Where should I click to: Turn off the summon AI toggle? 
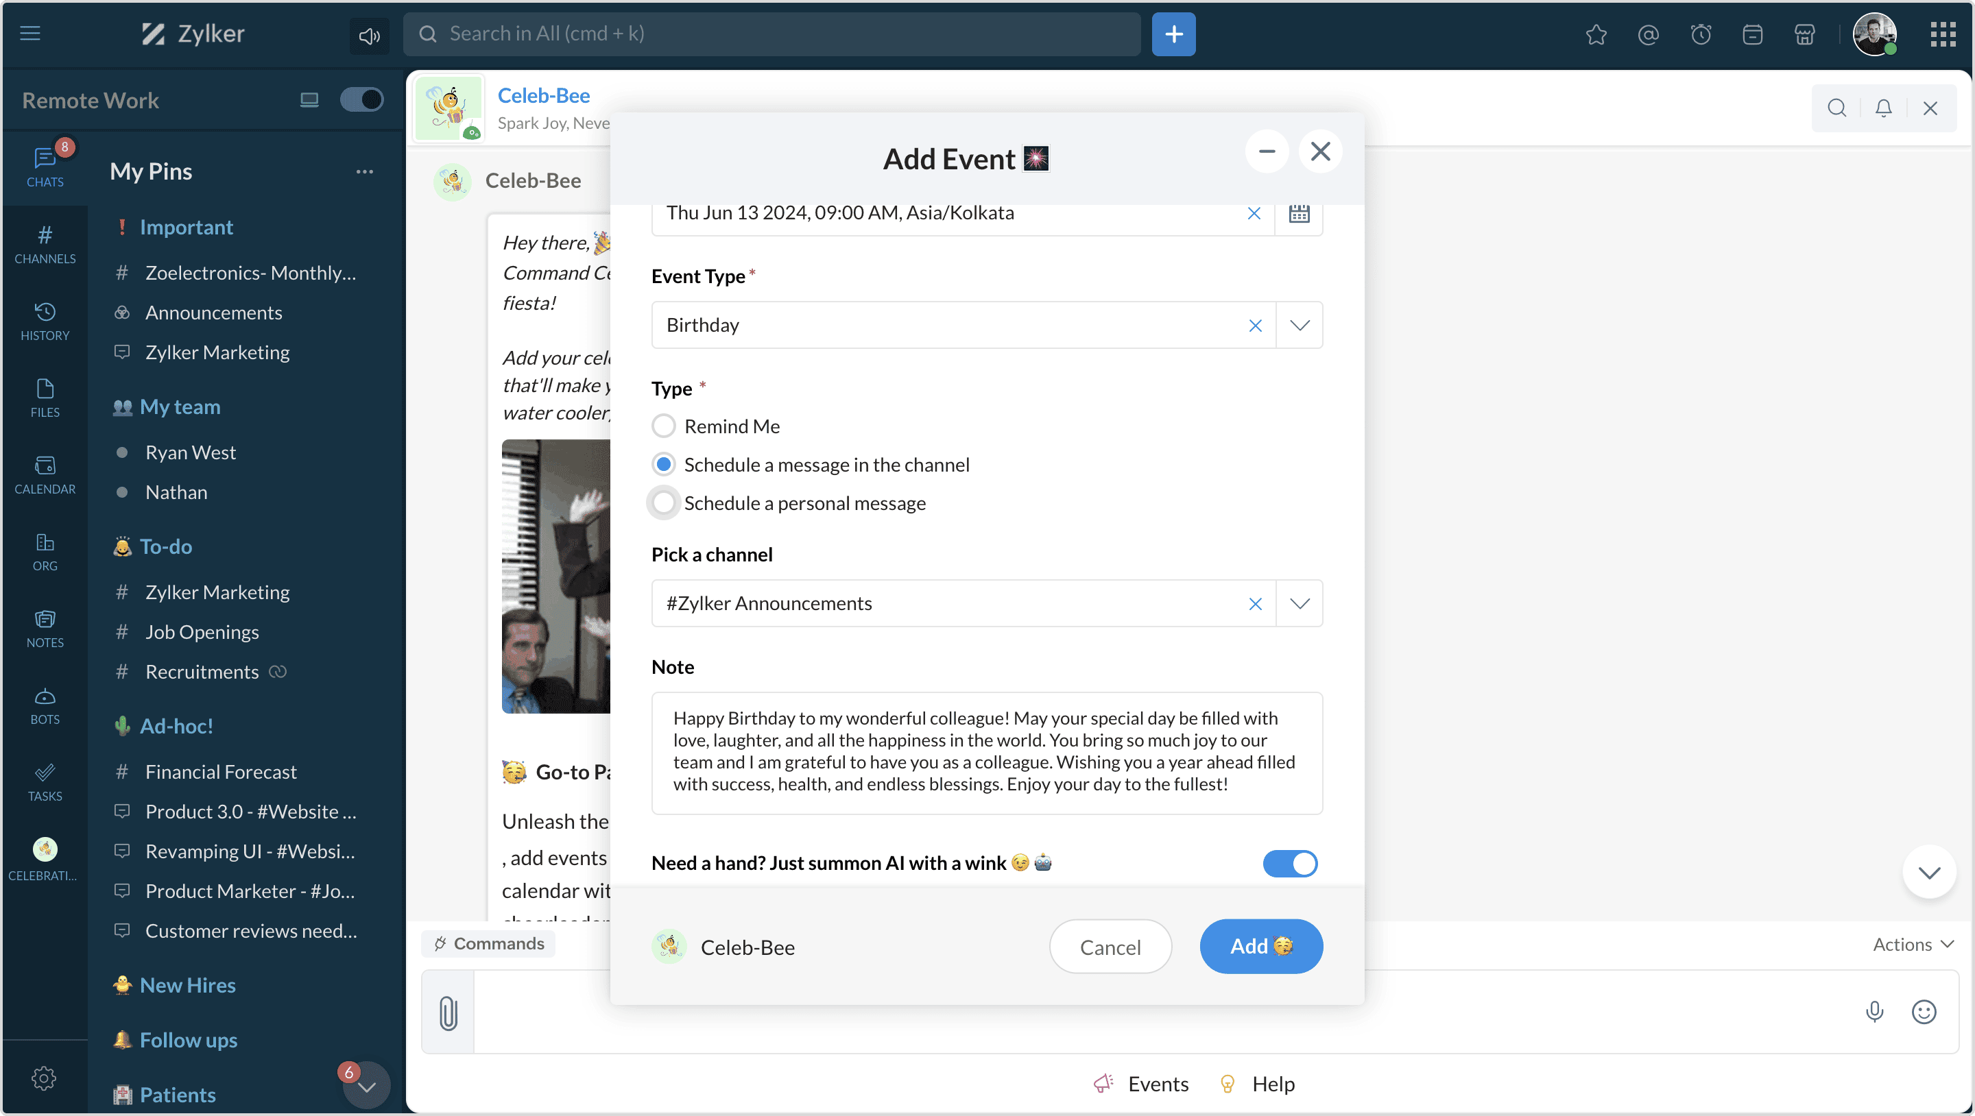coord(1291,863)
